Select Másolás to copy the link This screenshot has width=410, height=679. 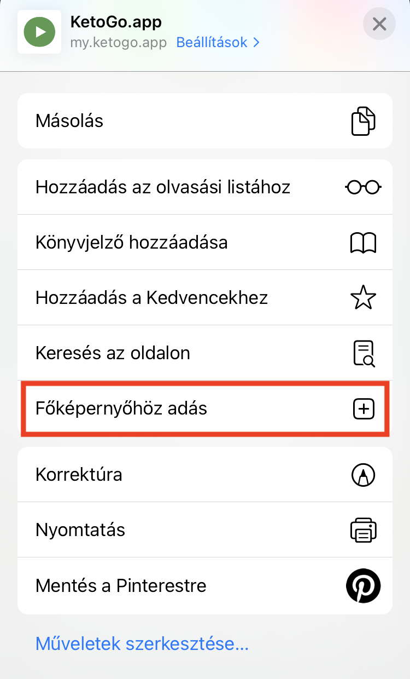point(70,121)
